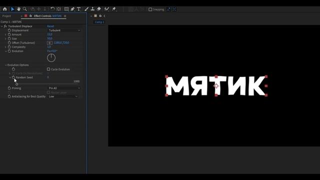Viewport: 320px width, 180px height.
Task: Click the lock icon in Composition panel header
Action: (x=100, y=16)
